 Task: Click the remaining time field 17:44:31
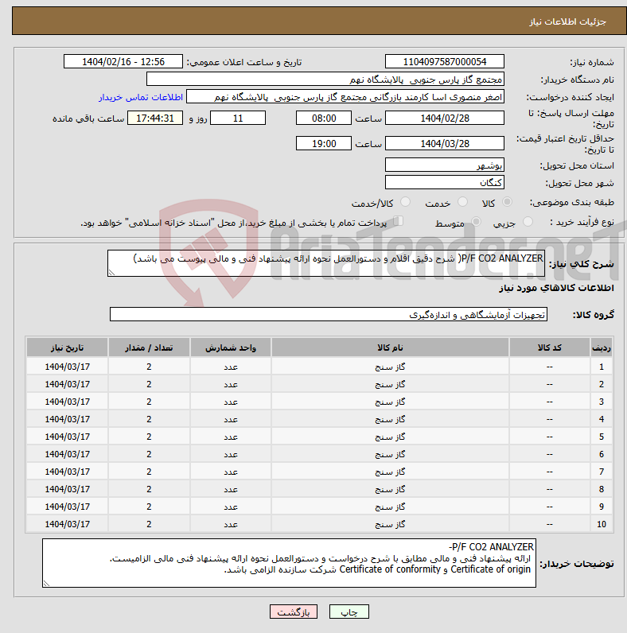(x=155, y=118)
